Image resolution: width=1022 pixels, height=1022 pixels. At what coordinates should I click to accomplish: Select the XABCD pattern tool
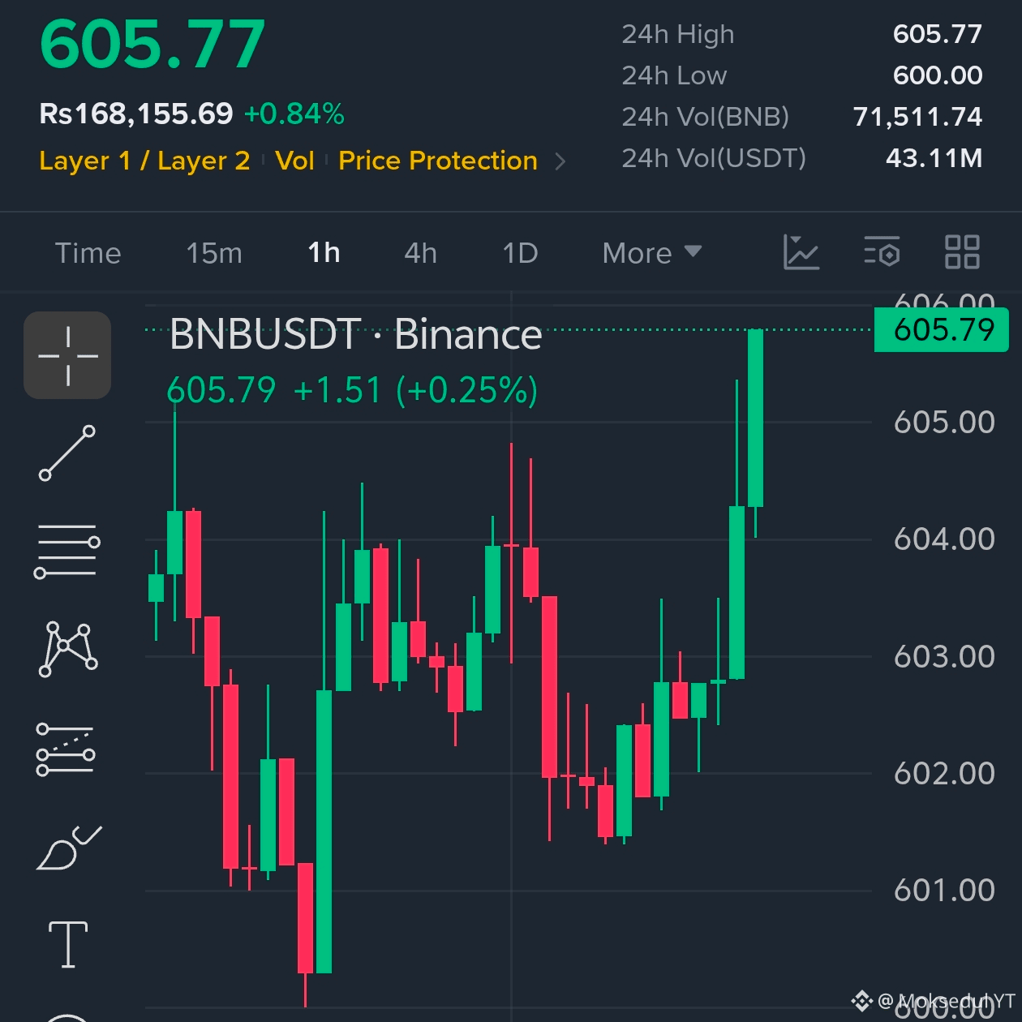click(x=68, y=649)
